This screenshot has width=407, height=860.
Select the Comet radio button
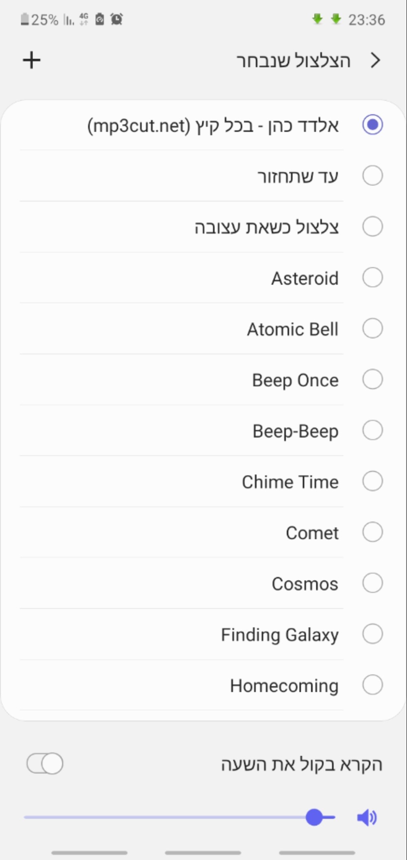[x=372, y=532]
